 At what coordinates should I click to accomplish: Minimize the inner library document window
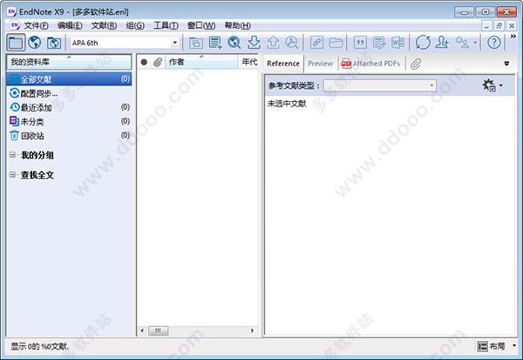click(486, 25)
